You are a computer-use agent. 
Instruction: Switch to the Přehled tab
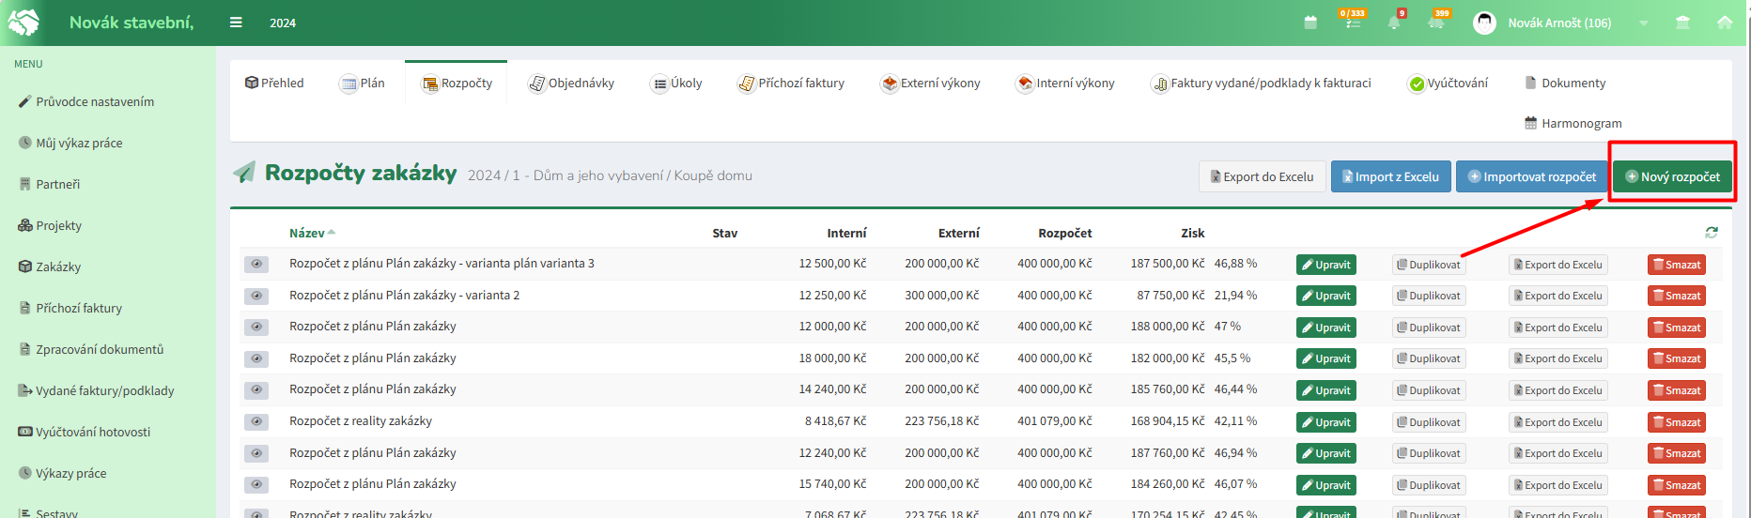274,83
